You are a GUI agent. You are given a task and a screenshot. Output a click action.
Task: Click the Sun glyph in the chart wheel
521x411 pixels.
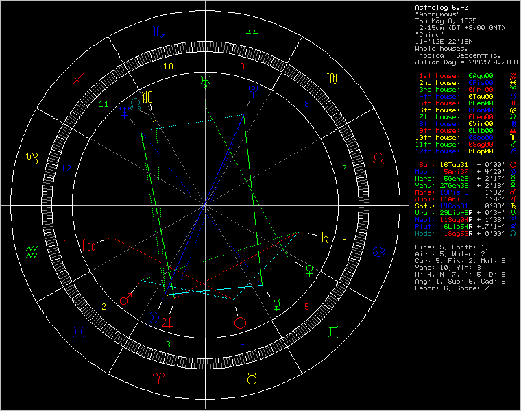tap(240, 321)
